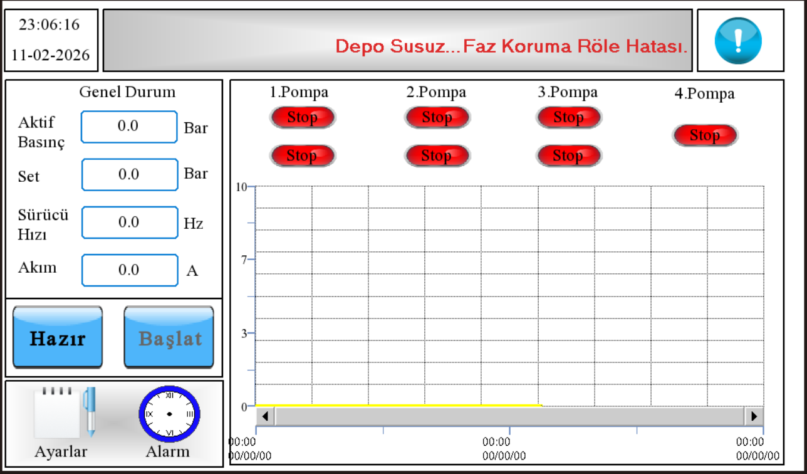Click the Set pressure input field
807x474 pixels.
129,174
